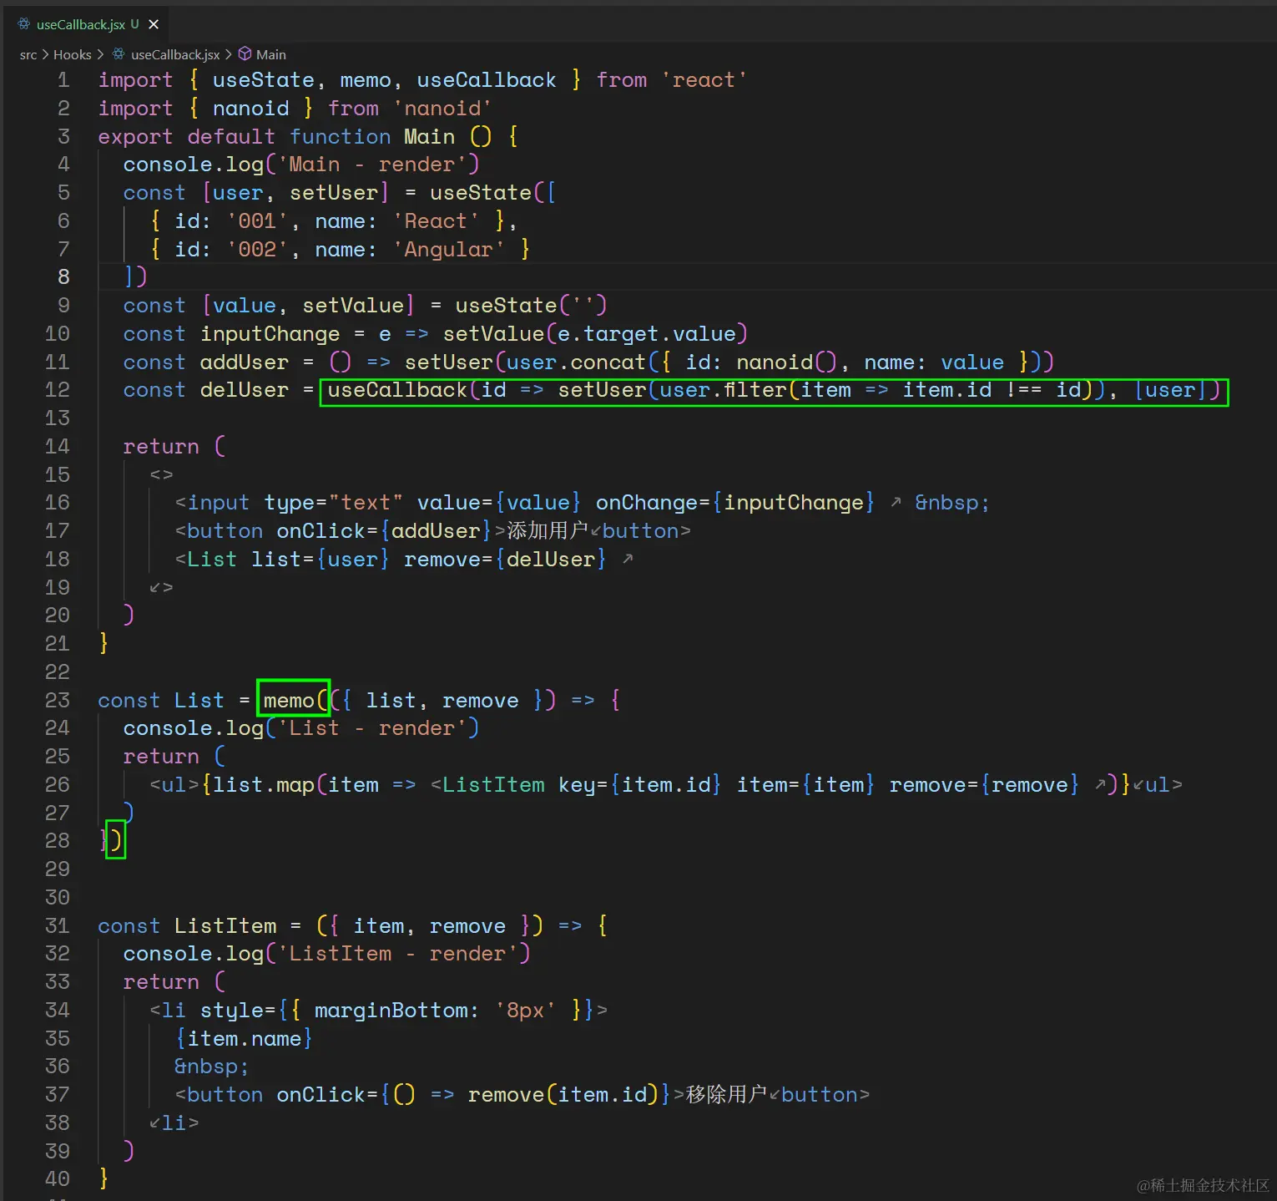Open the useCallback.jsx breadcrumb segment
Screen dimensions: 1277x1201
175,54
